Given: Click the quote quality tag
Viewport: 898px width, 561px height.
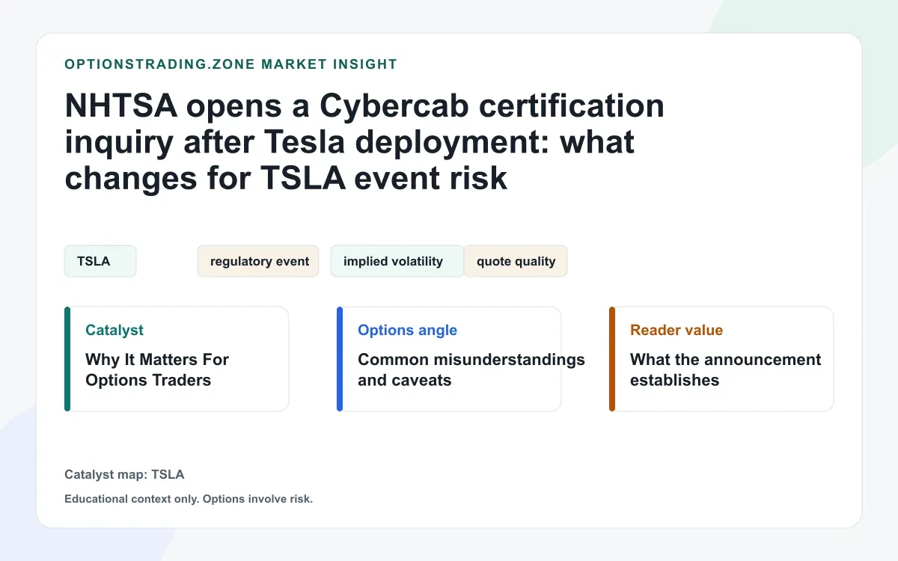Looking at the screenshot, I should pyautogui.click(x=516, y=261).
